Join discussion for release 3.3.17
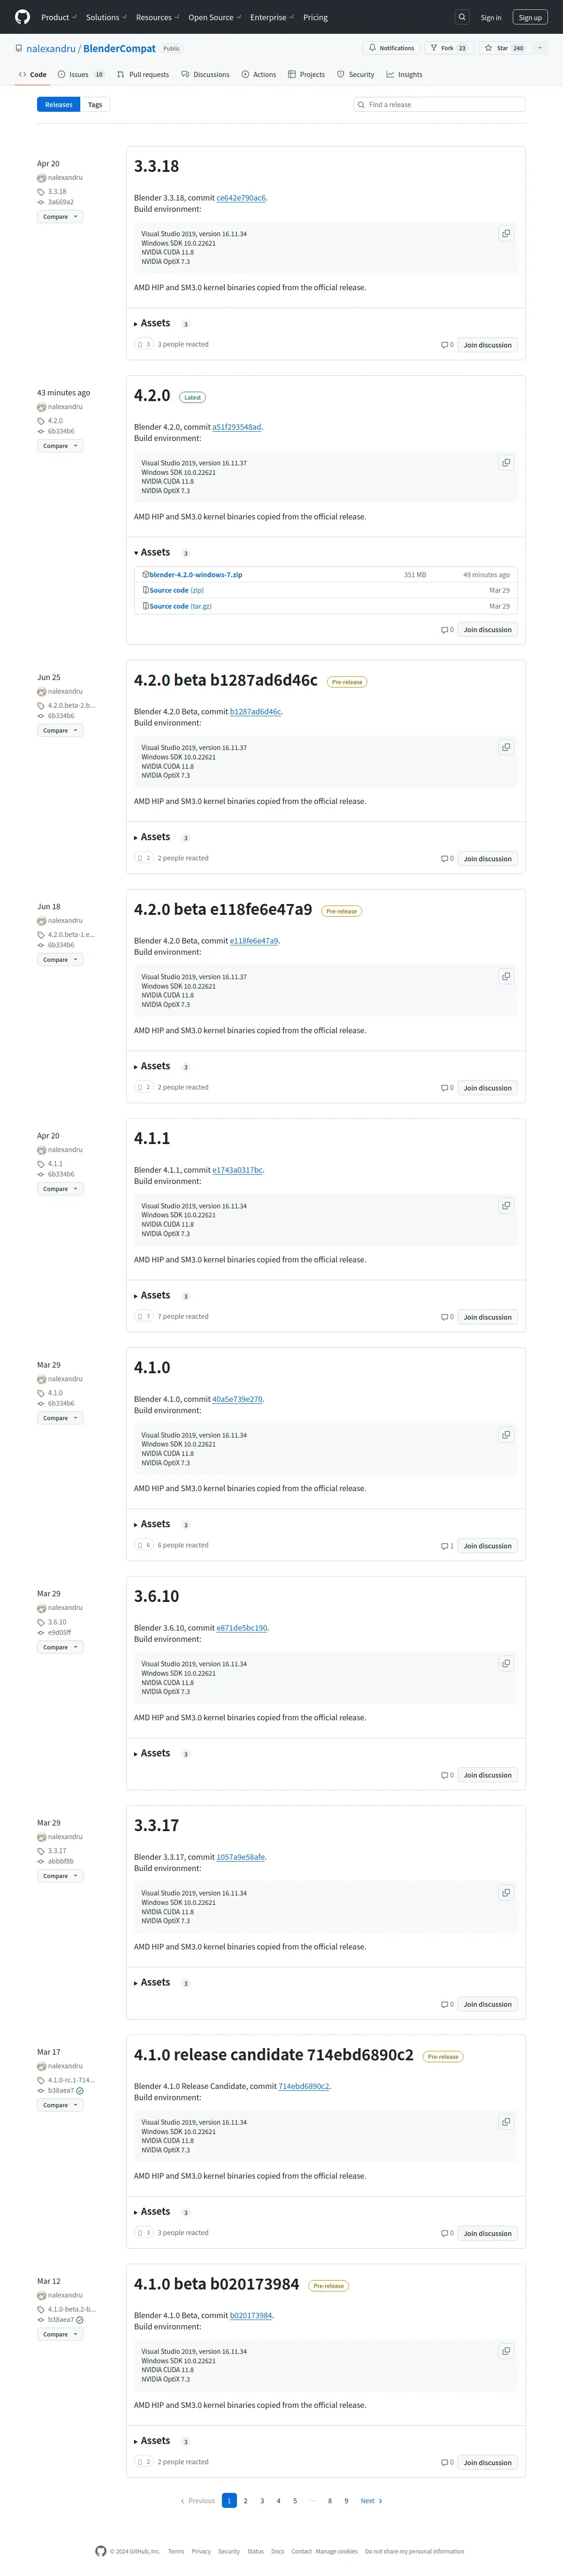This screenshot has height=2576, width=563. [x=487, y=2004]
